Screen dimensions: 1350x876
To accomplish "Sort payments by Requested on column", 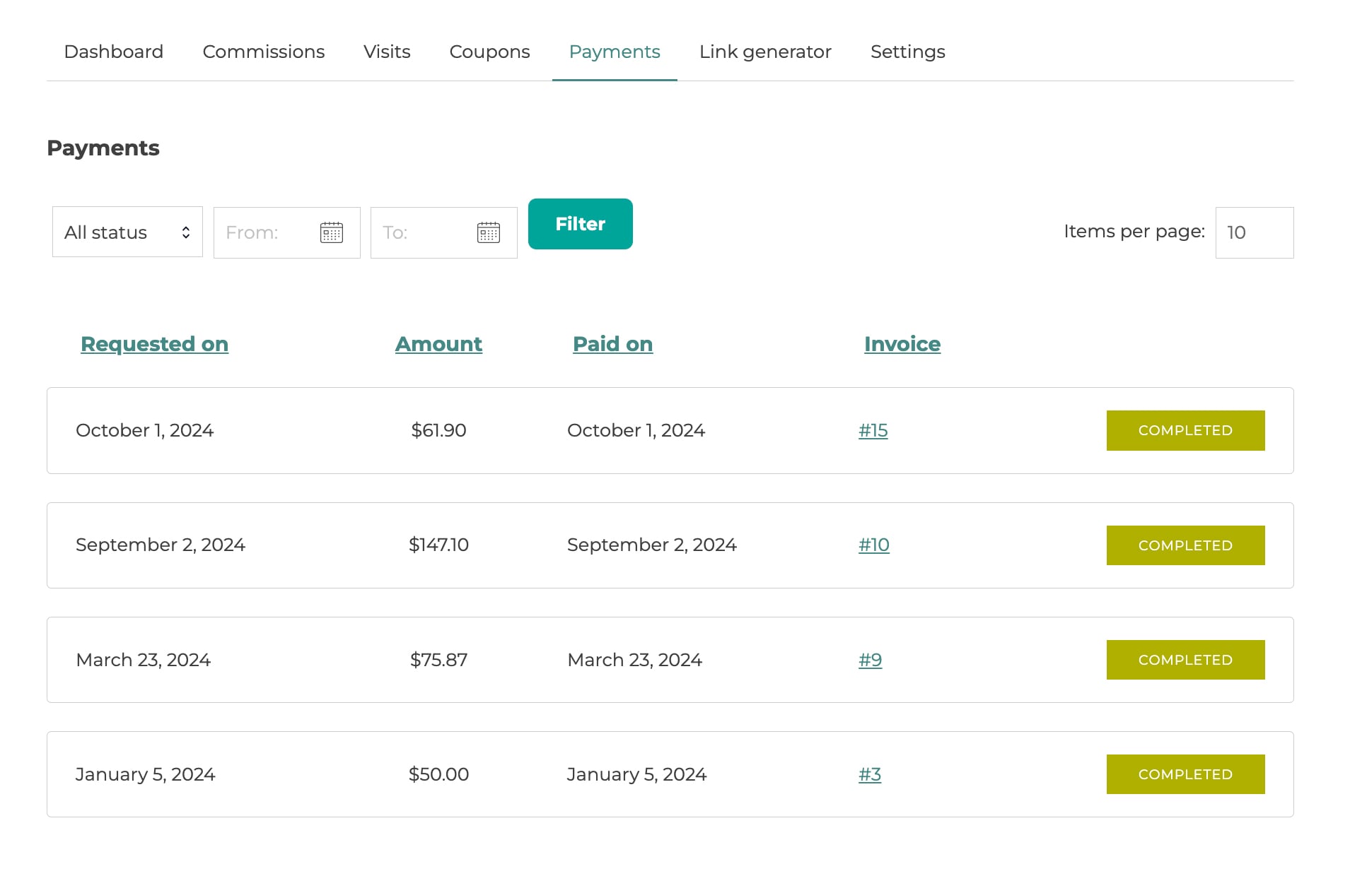I will click(x=154, y=344).
